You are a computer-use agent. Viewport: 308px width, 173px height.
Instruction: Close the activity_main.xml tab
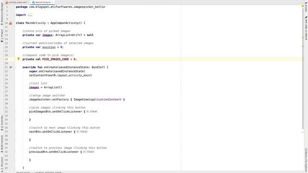(x=28, y=2)
